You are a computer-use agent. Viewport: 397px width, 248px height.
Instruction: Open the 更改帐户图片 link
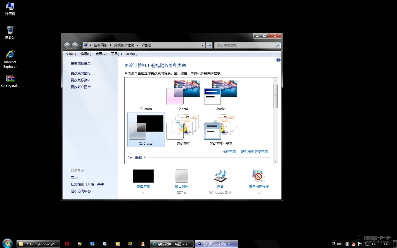click(x=81, y=87)
